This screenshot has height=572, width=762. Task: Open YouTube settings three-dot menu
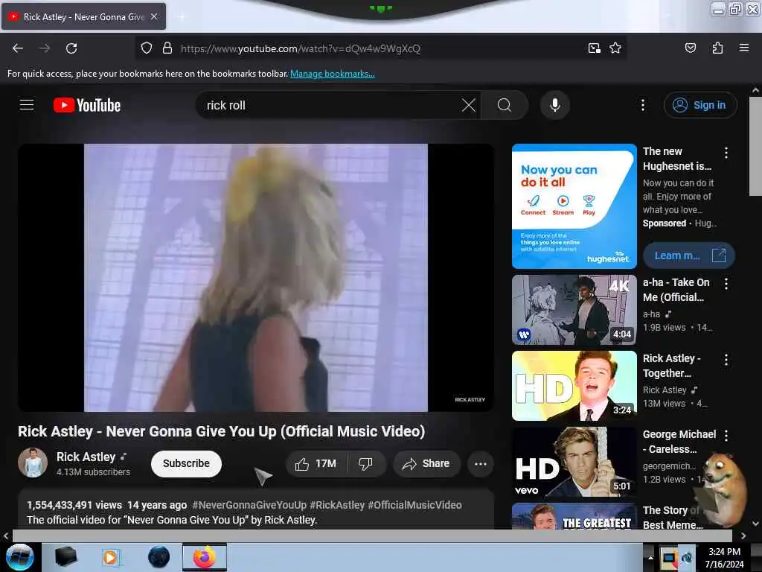(643, 105)
